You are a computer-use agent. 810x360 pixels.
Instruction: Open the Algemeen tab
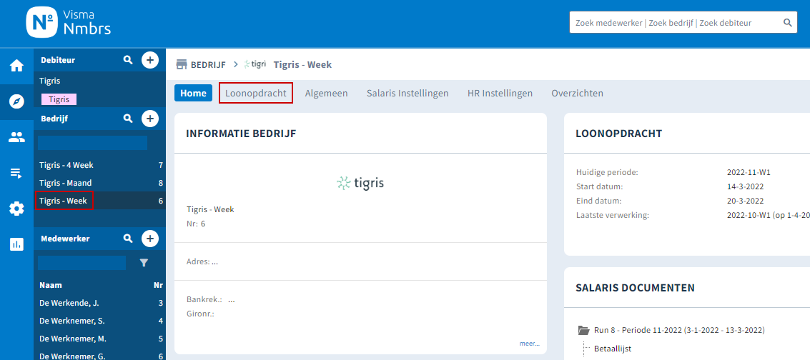(x=327, y=94)
